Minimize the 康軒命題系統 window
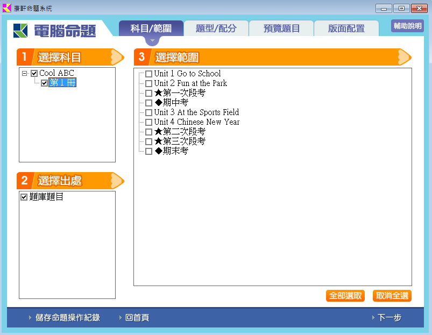The image size is (432, 335). point(384,9)
